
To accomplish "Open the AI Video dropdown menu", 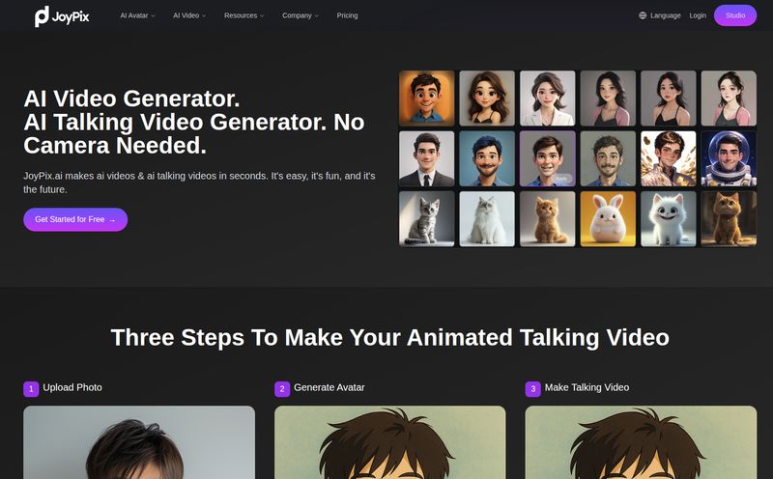I will coord(189,15).
